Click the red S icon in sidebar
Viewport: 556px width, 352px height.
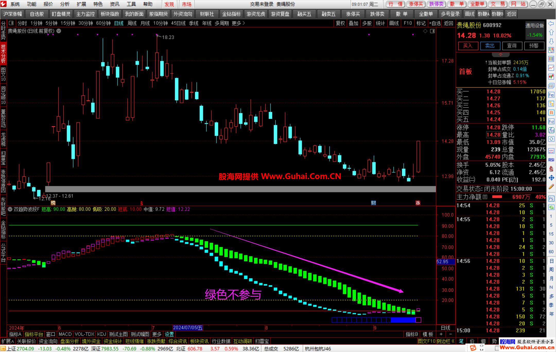(x=551, y=169)
